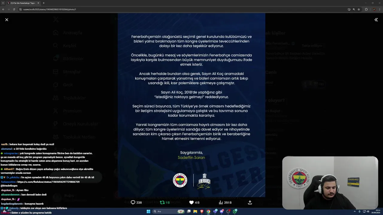
Task: Click the Sadettin Saran signature text
Action: pos(191,157)
